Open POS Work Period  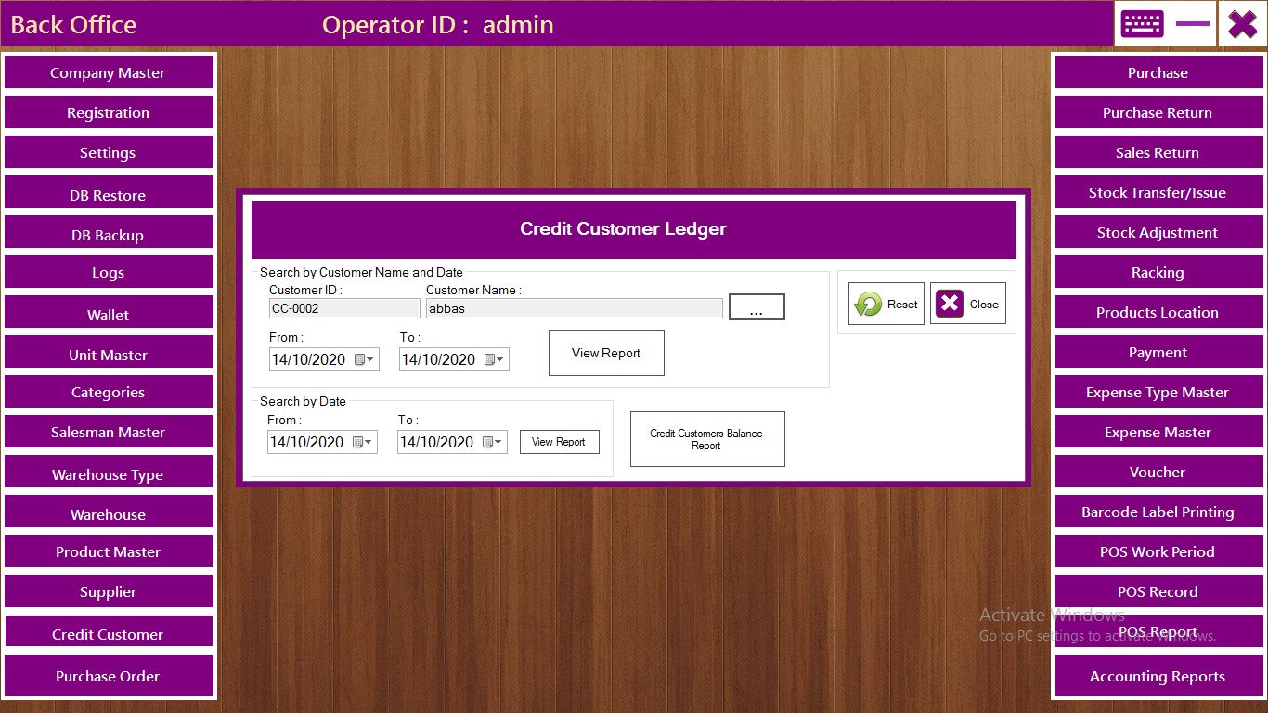(x=1158, y=551)
